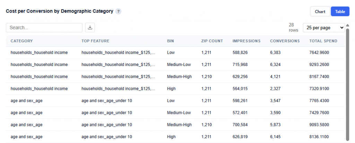Click the Search input field
This screenshot has width=355, height=143.
click(x=44, y=28)
